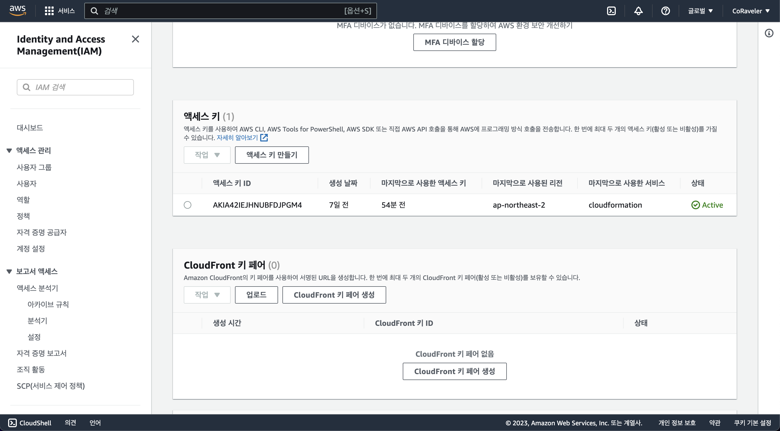Open 약관 footer link

[x=715, y=423]
